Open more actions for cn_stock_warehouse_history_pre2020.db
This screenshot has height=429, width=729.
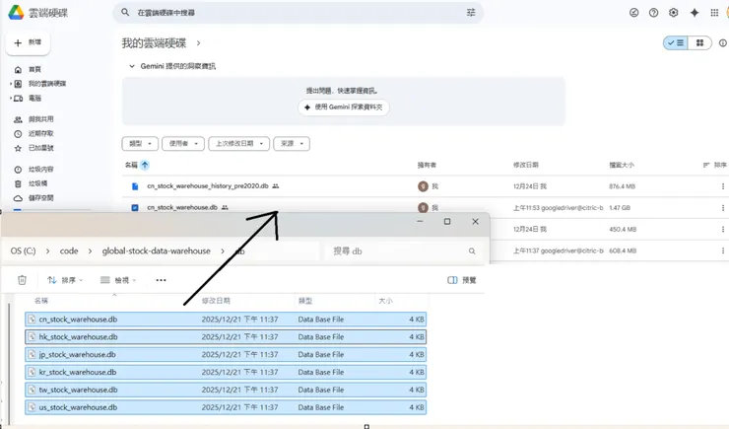722,186
